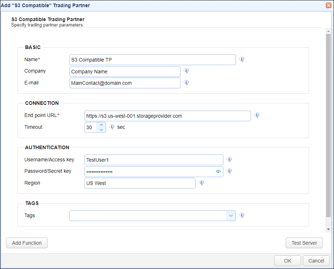Close the Add Trading Partner dialog
This screenshot has width=334, height=269.
(x=329, y=5)
